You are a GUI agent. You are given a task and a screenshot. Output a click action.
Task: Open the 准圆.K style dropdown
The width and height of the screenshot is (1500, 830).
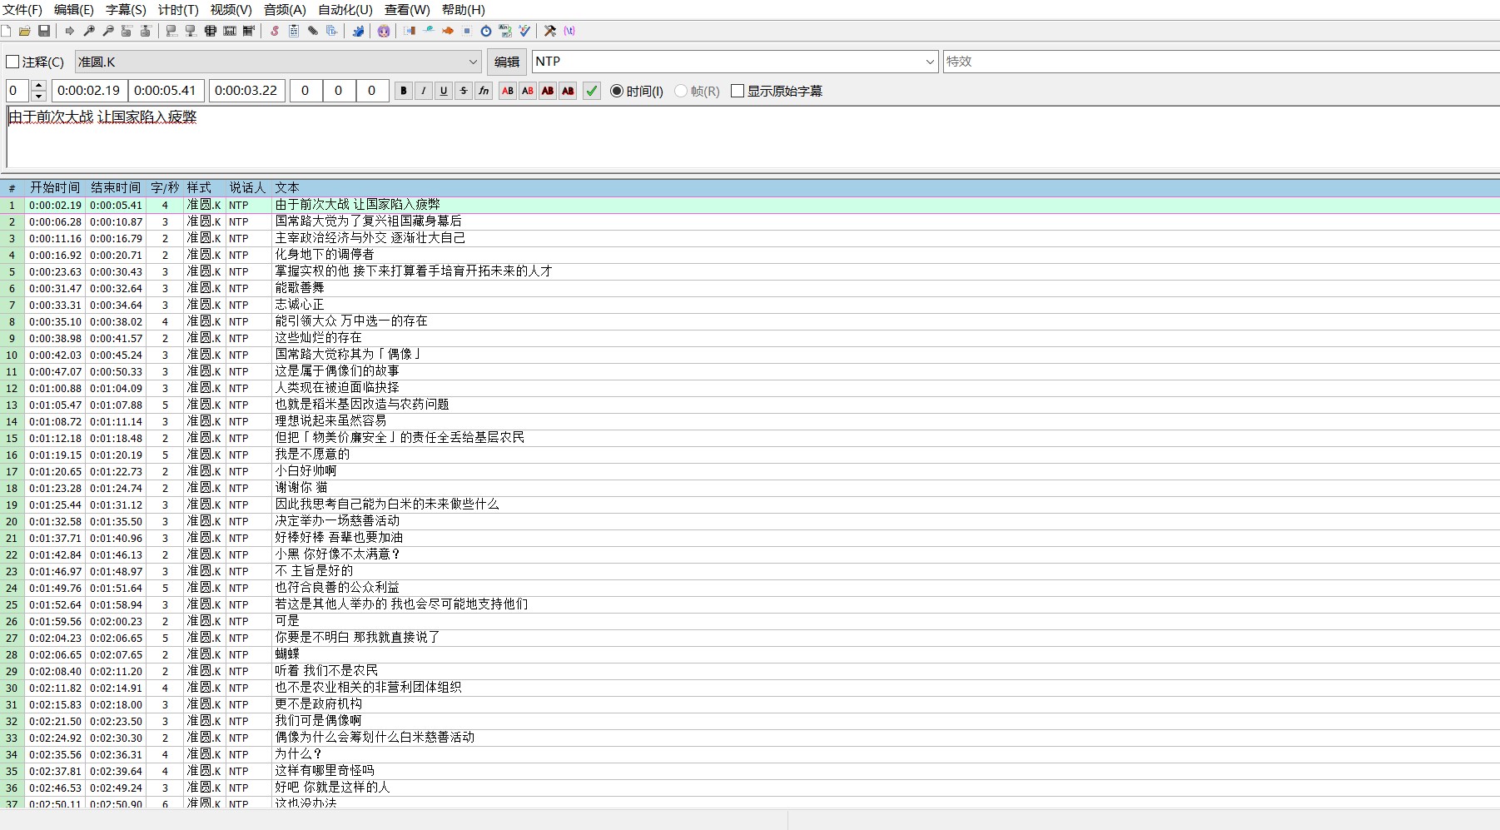pyautogui.click(x=279, y=62)
